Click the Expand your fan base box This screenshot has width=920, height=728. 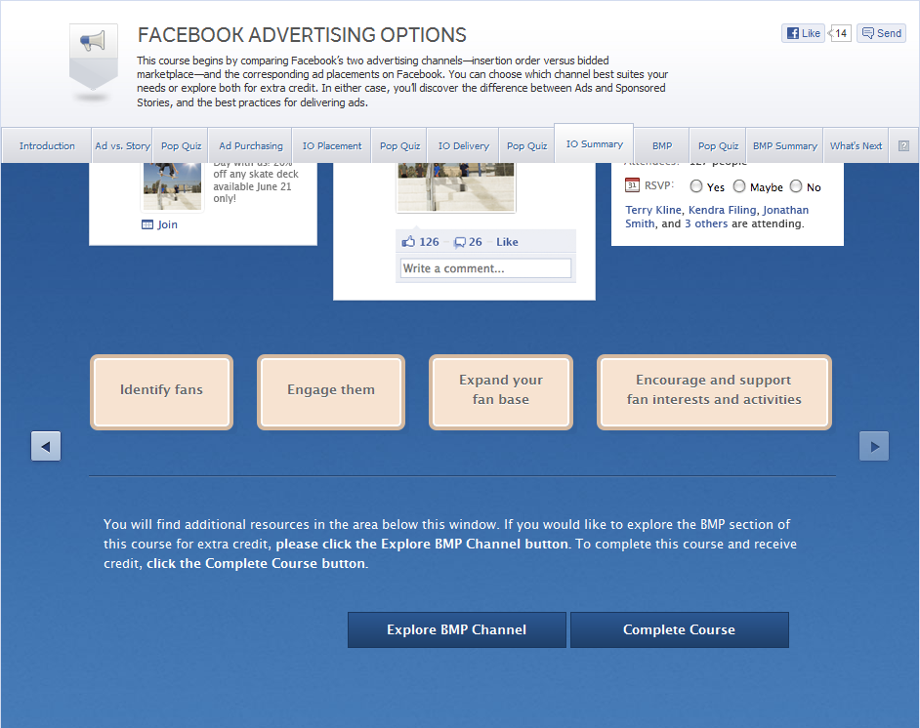(x=501, y=392)
